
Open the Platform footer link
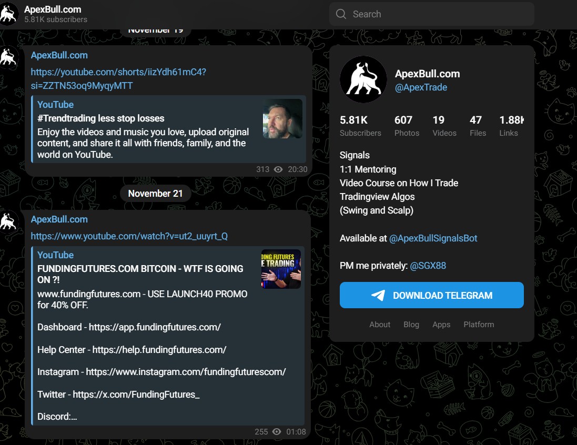[479, 324]
